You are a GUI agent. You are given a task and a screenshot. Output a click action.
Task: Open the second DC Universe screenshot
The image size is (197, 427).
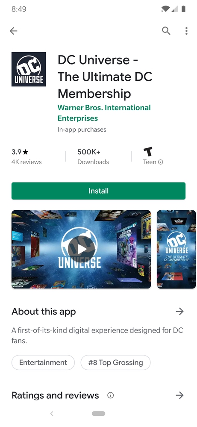(x=176, y=249)
